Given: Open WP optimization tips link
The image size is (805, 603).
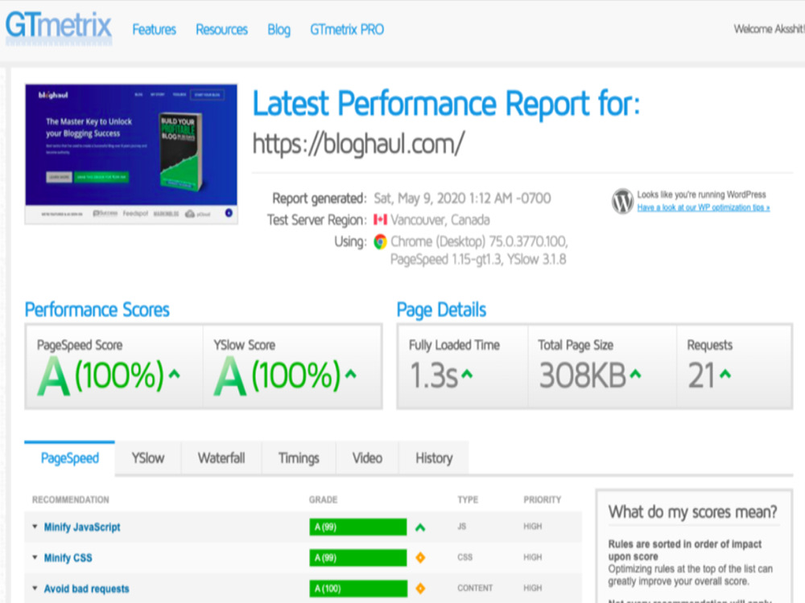Looking at the screenshot, I should 704,207.
